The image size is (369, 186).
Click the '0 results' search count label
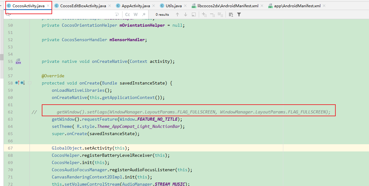pos(162,14)
